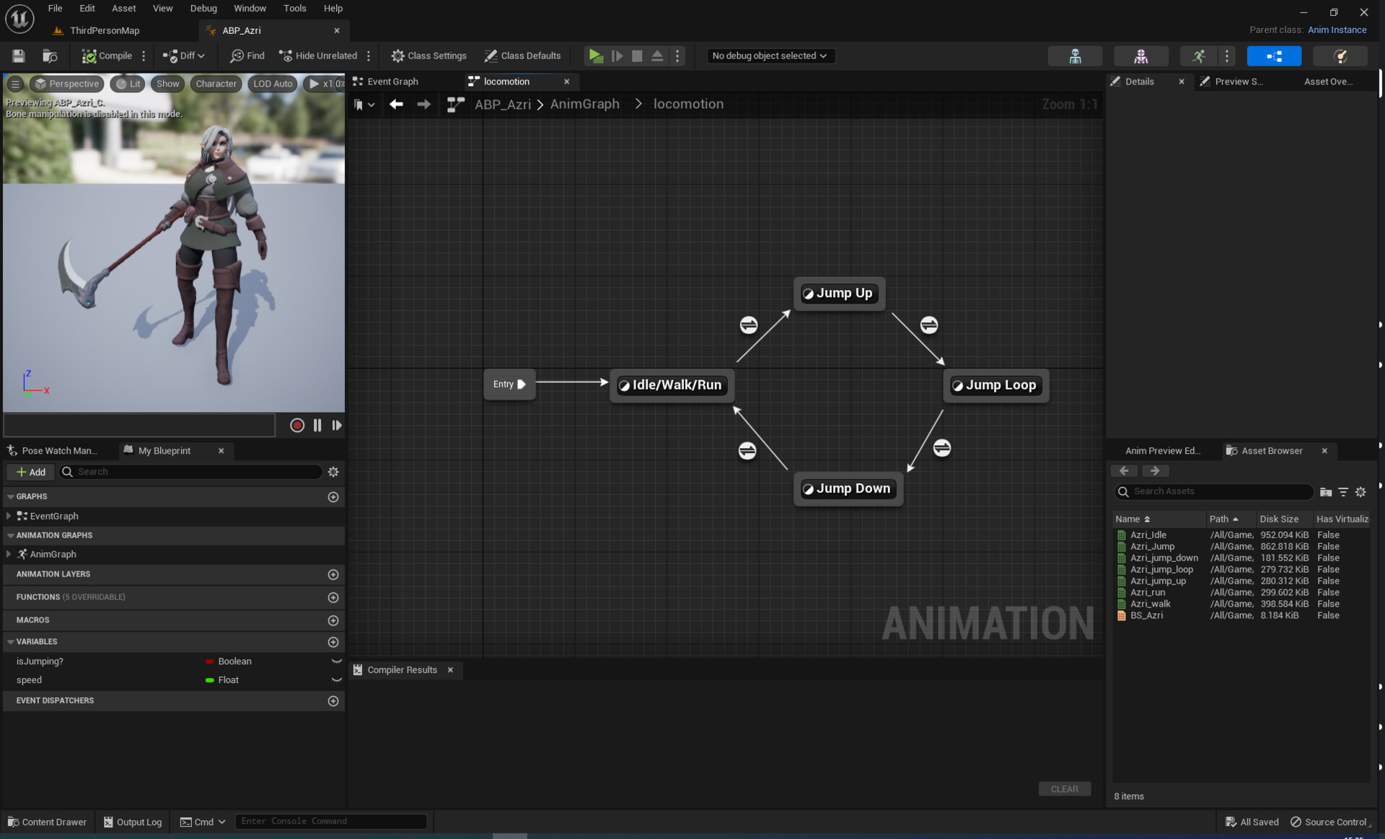Open the Animation editor mode
The image size is (1385, 839).
1198,56
